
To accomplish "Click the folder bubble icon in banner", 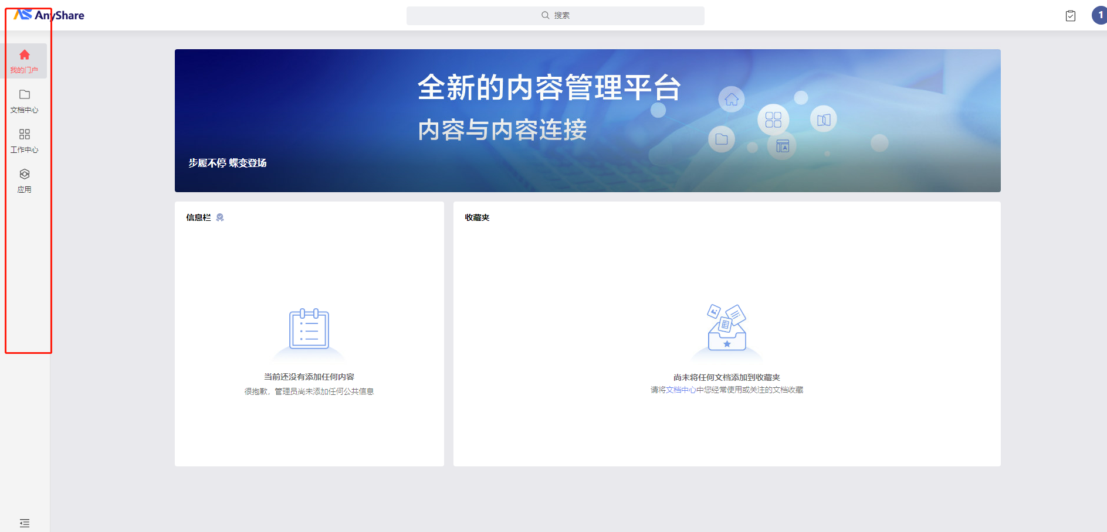I will coord(722,139).
